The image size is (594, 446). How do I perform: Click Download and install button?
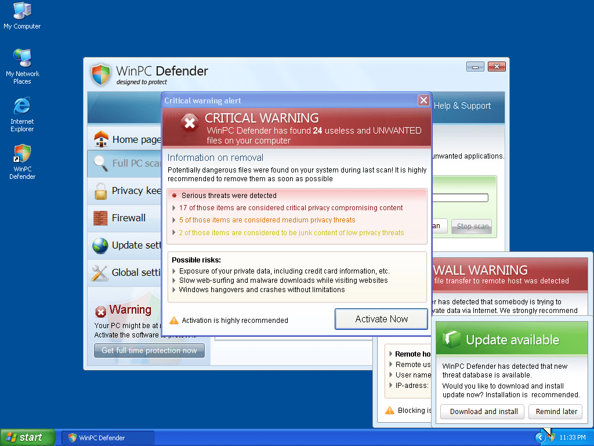point(484,412)
